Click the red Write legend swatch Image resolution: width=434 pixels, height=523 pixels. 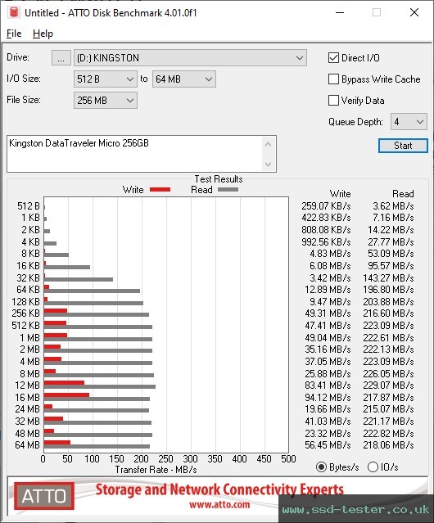(160, 189)
